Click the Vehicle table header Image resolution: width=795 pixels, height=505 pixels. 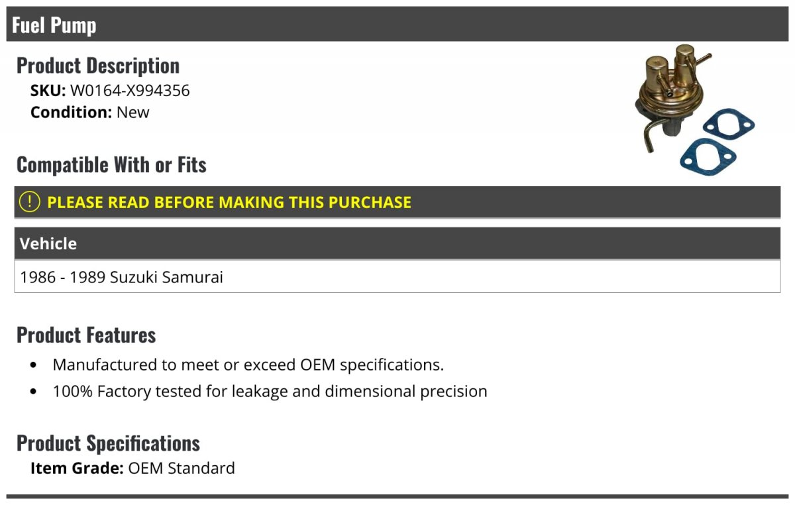click(397, 243)
